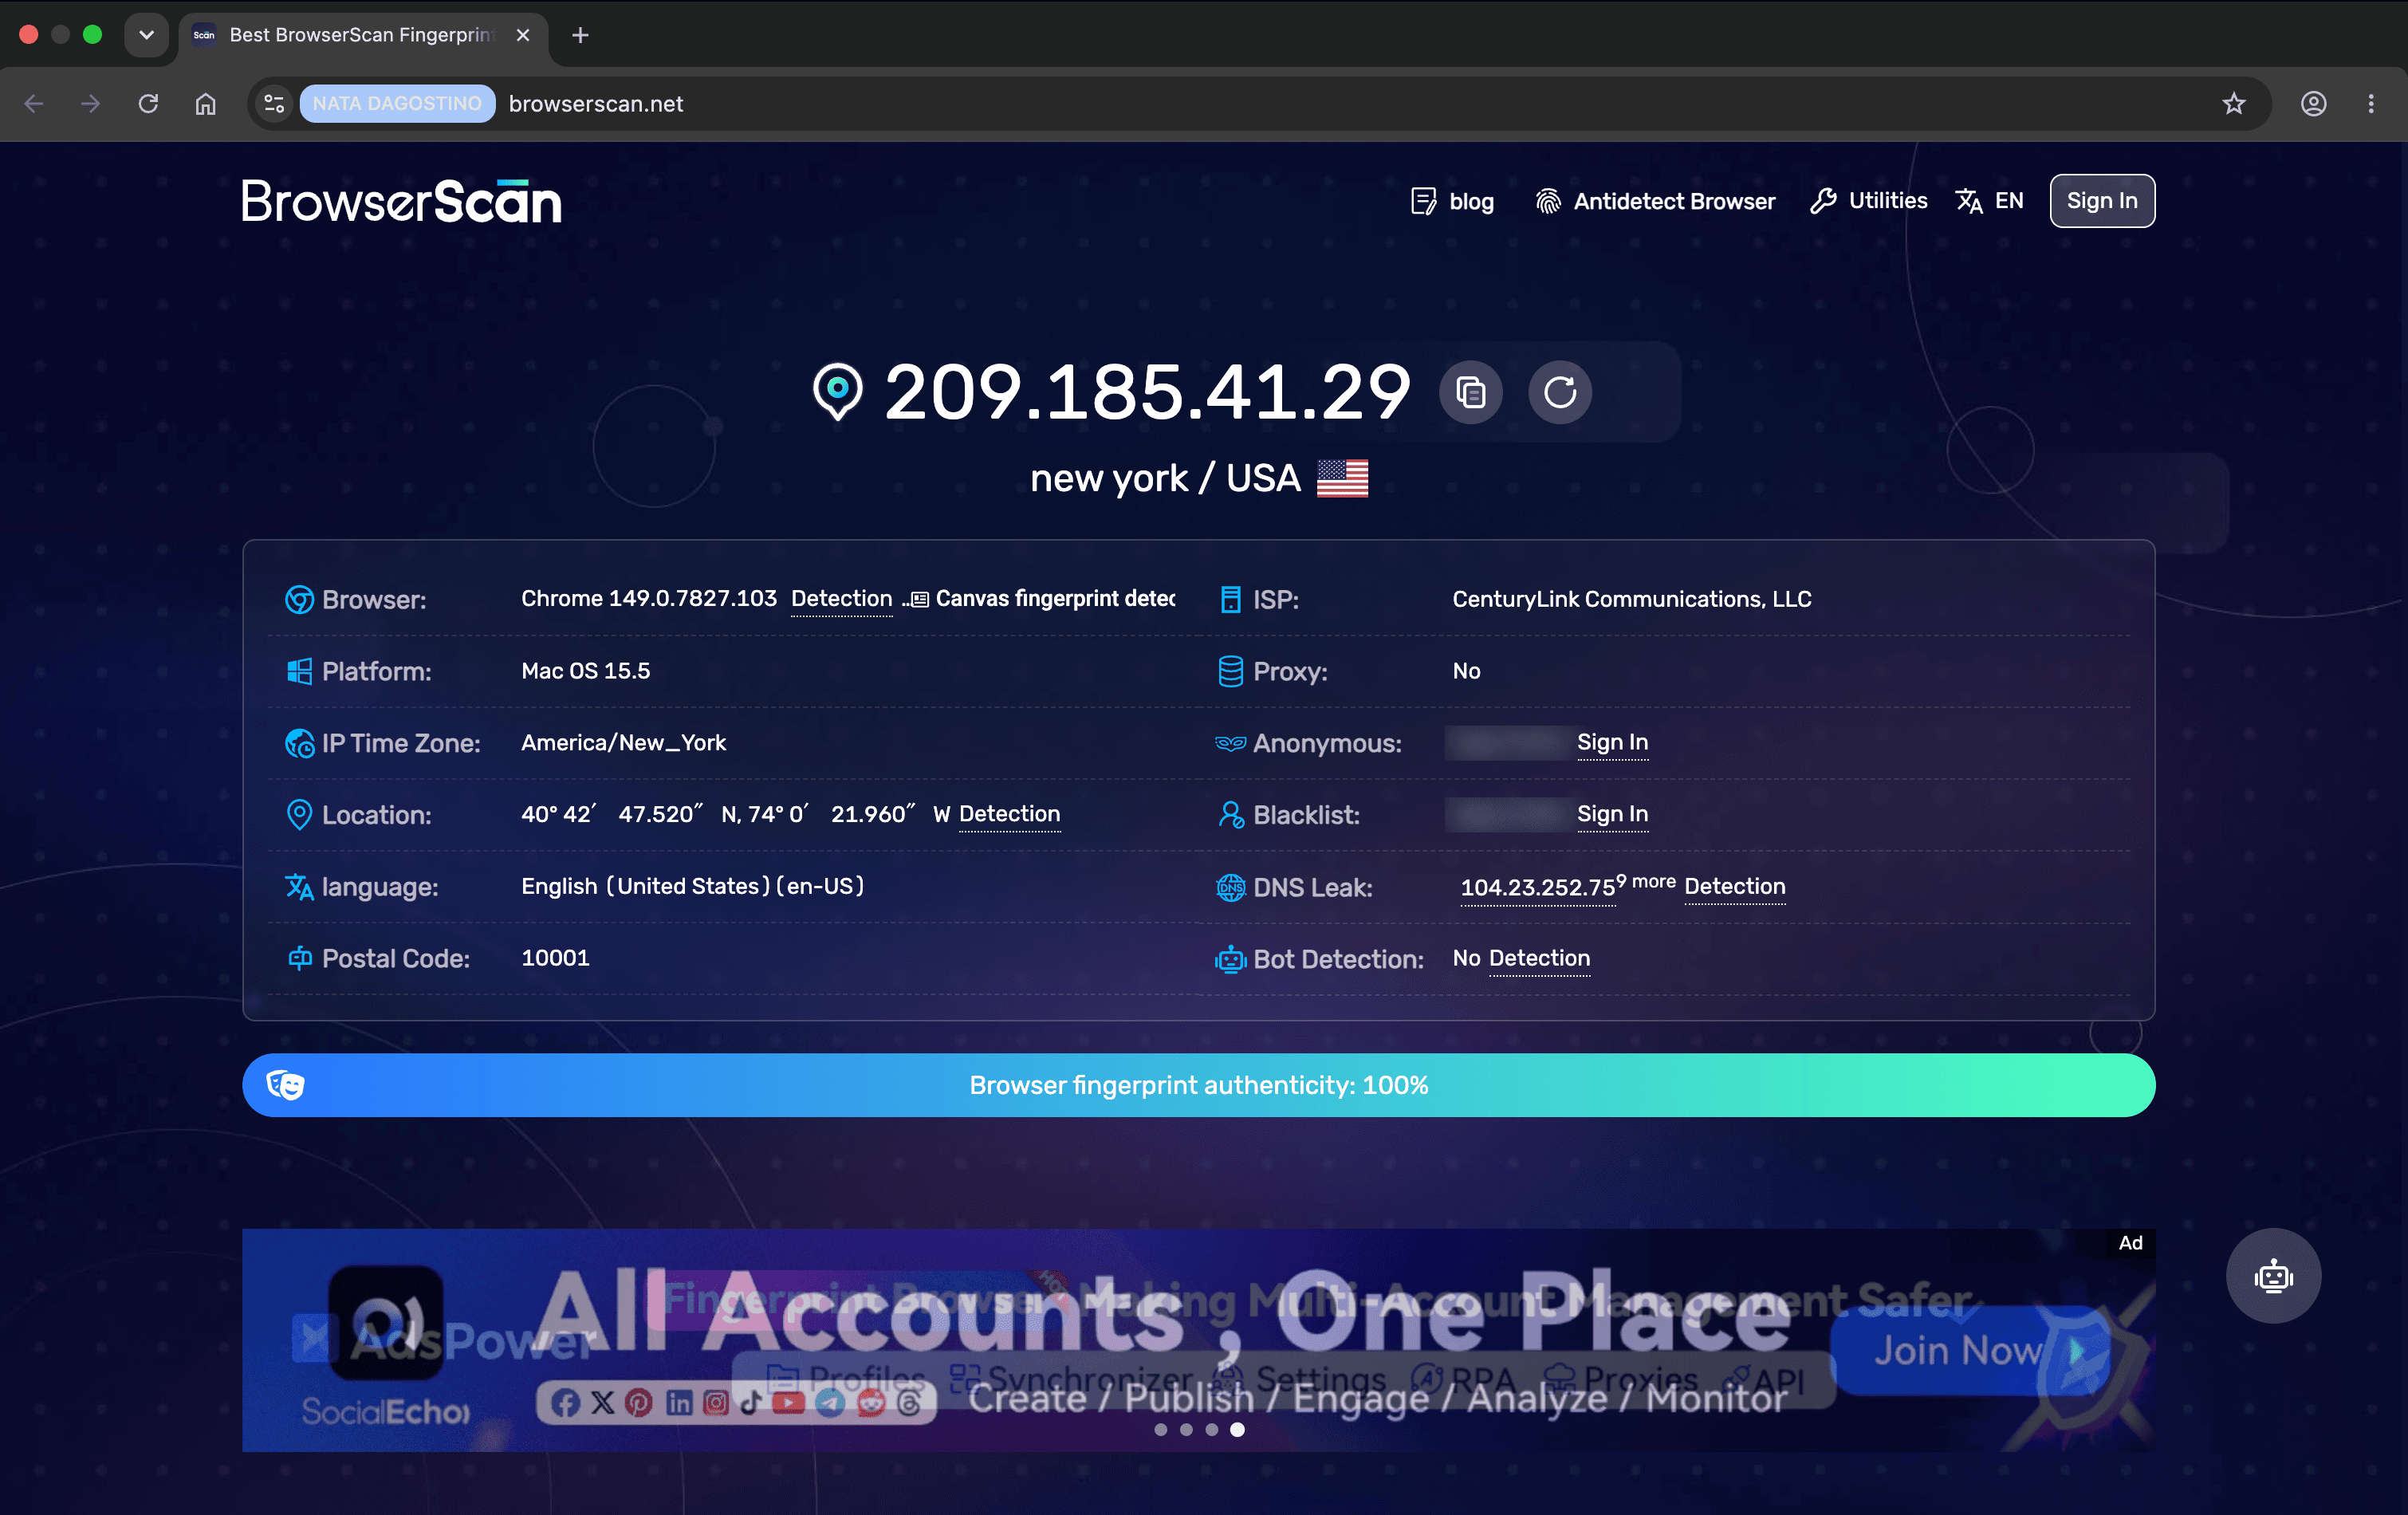Click Sign In in the Anonymous row
The image size is (2408, 1515).
[x=1612, y=742]
